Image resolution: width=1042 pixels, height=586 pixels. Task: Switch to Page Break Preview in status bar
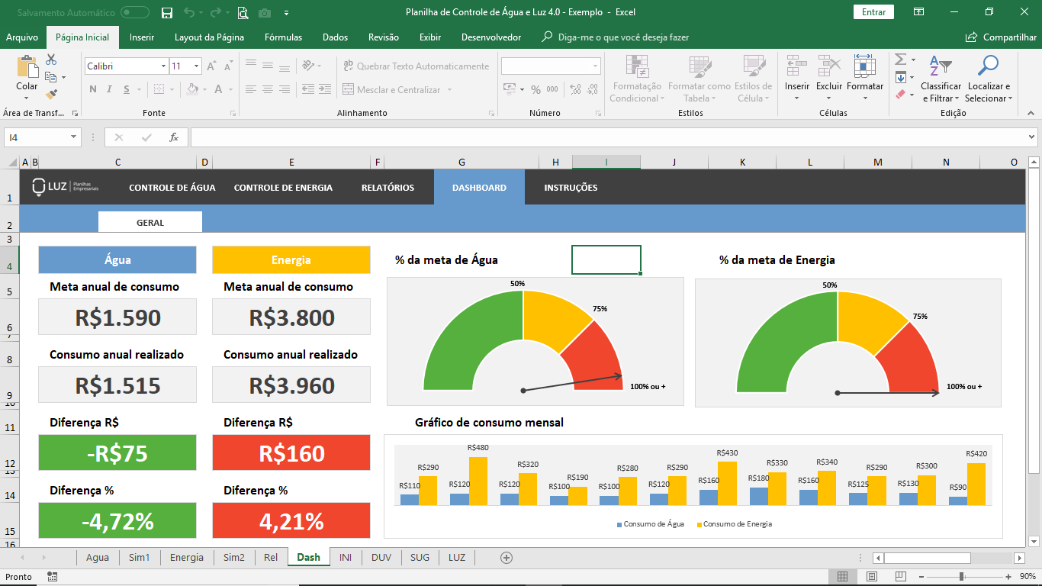point(901,577)
